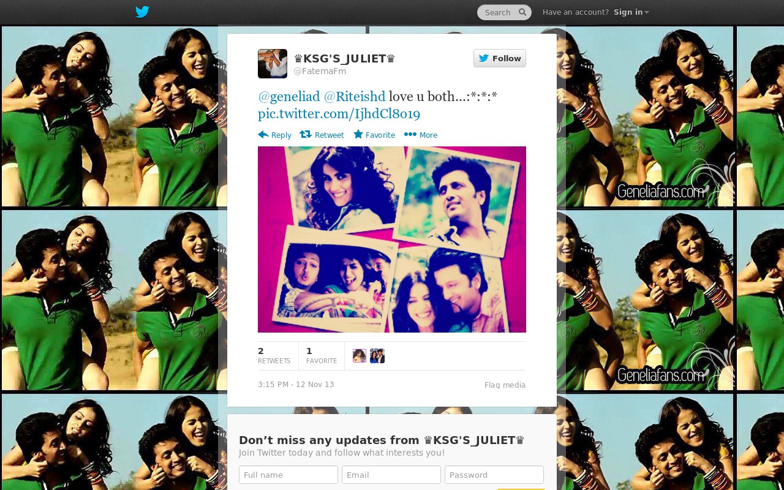This screenshot has height=490, width=784.
Task: Open the KSG'S_JULIET profile avatar
Action: 273,64
